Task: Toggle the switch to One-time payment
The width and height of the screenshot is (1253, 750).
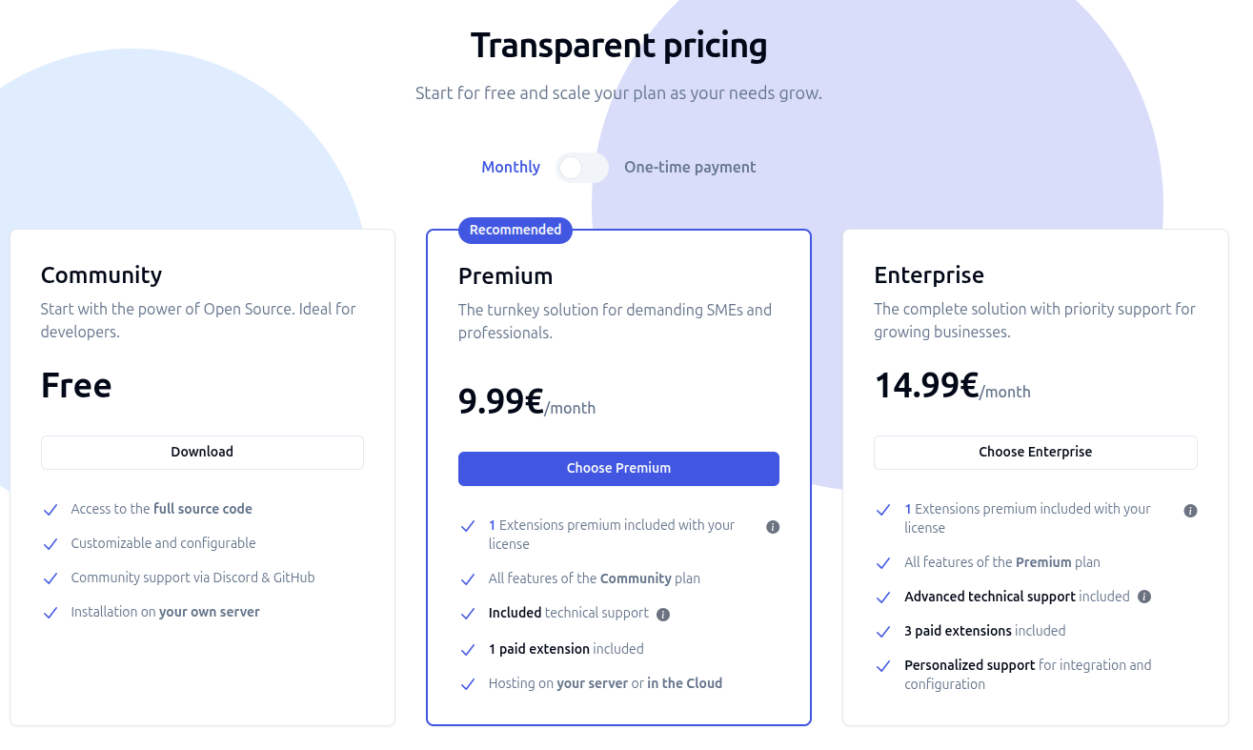Action: [x=582, y=168]
